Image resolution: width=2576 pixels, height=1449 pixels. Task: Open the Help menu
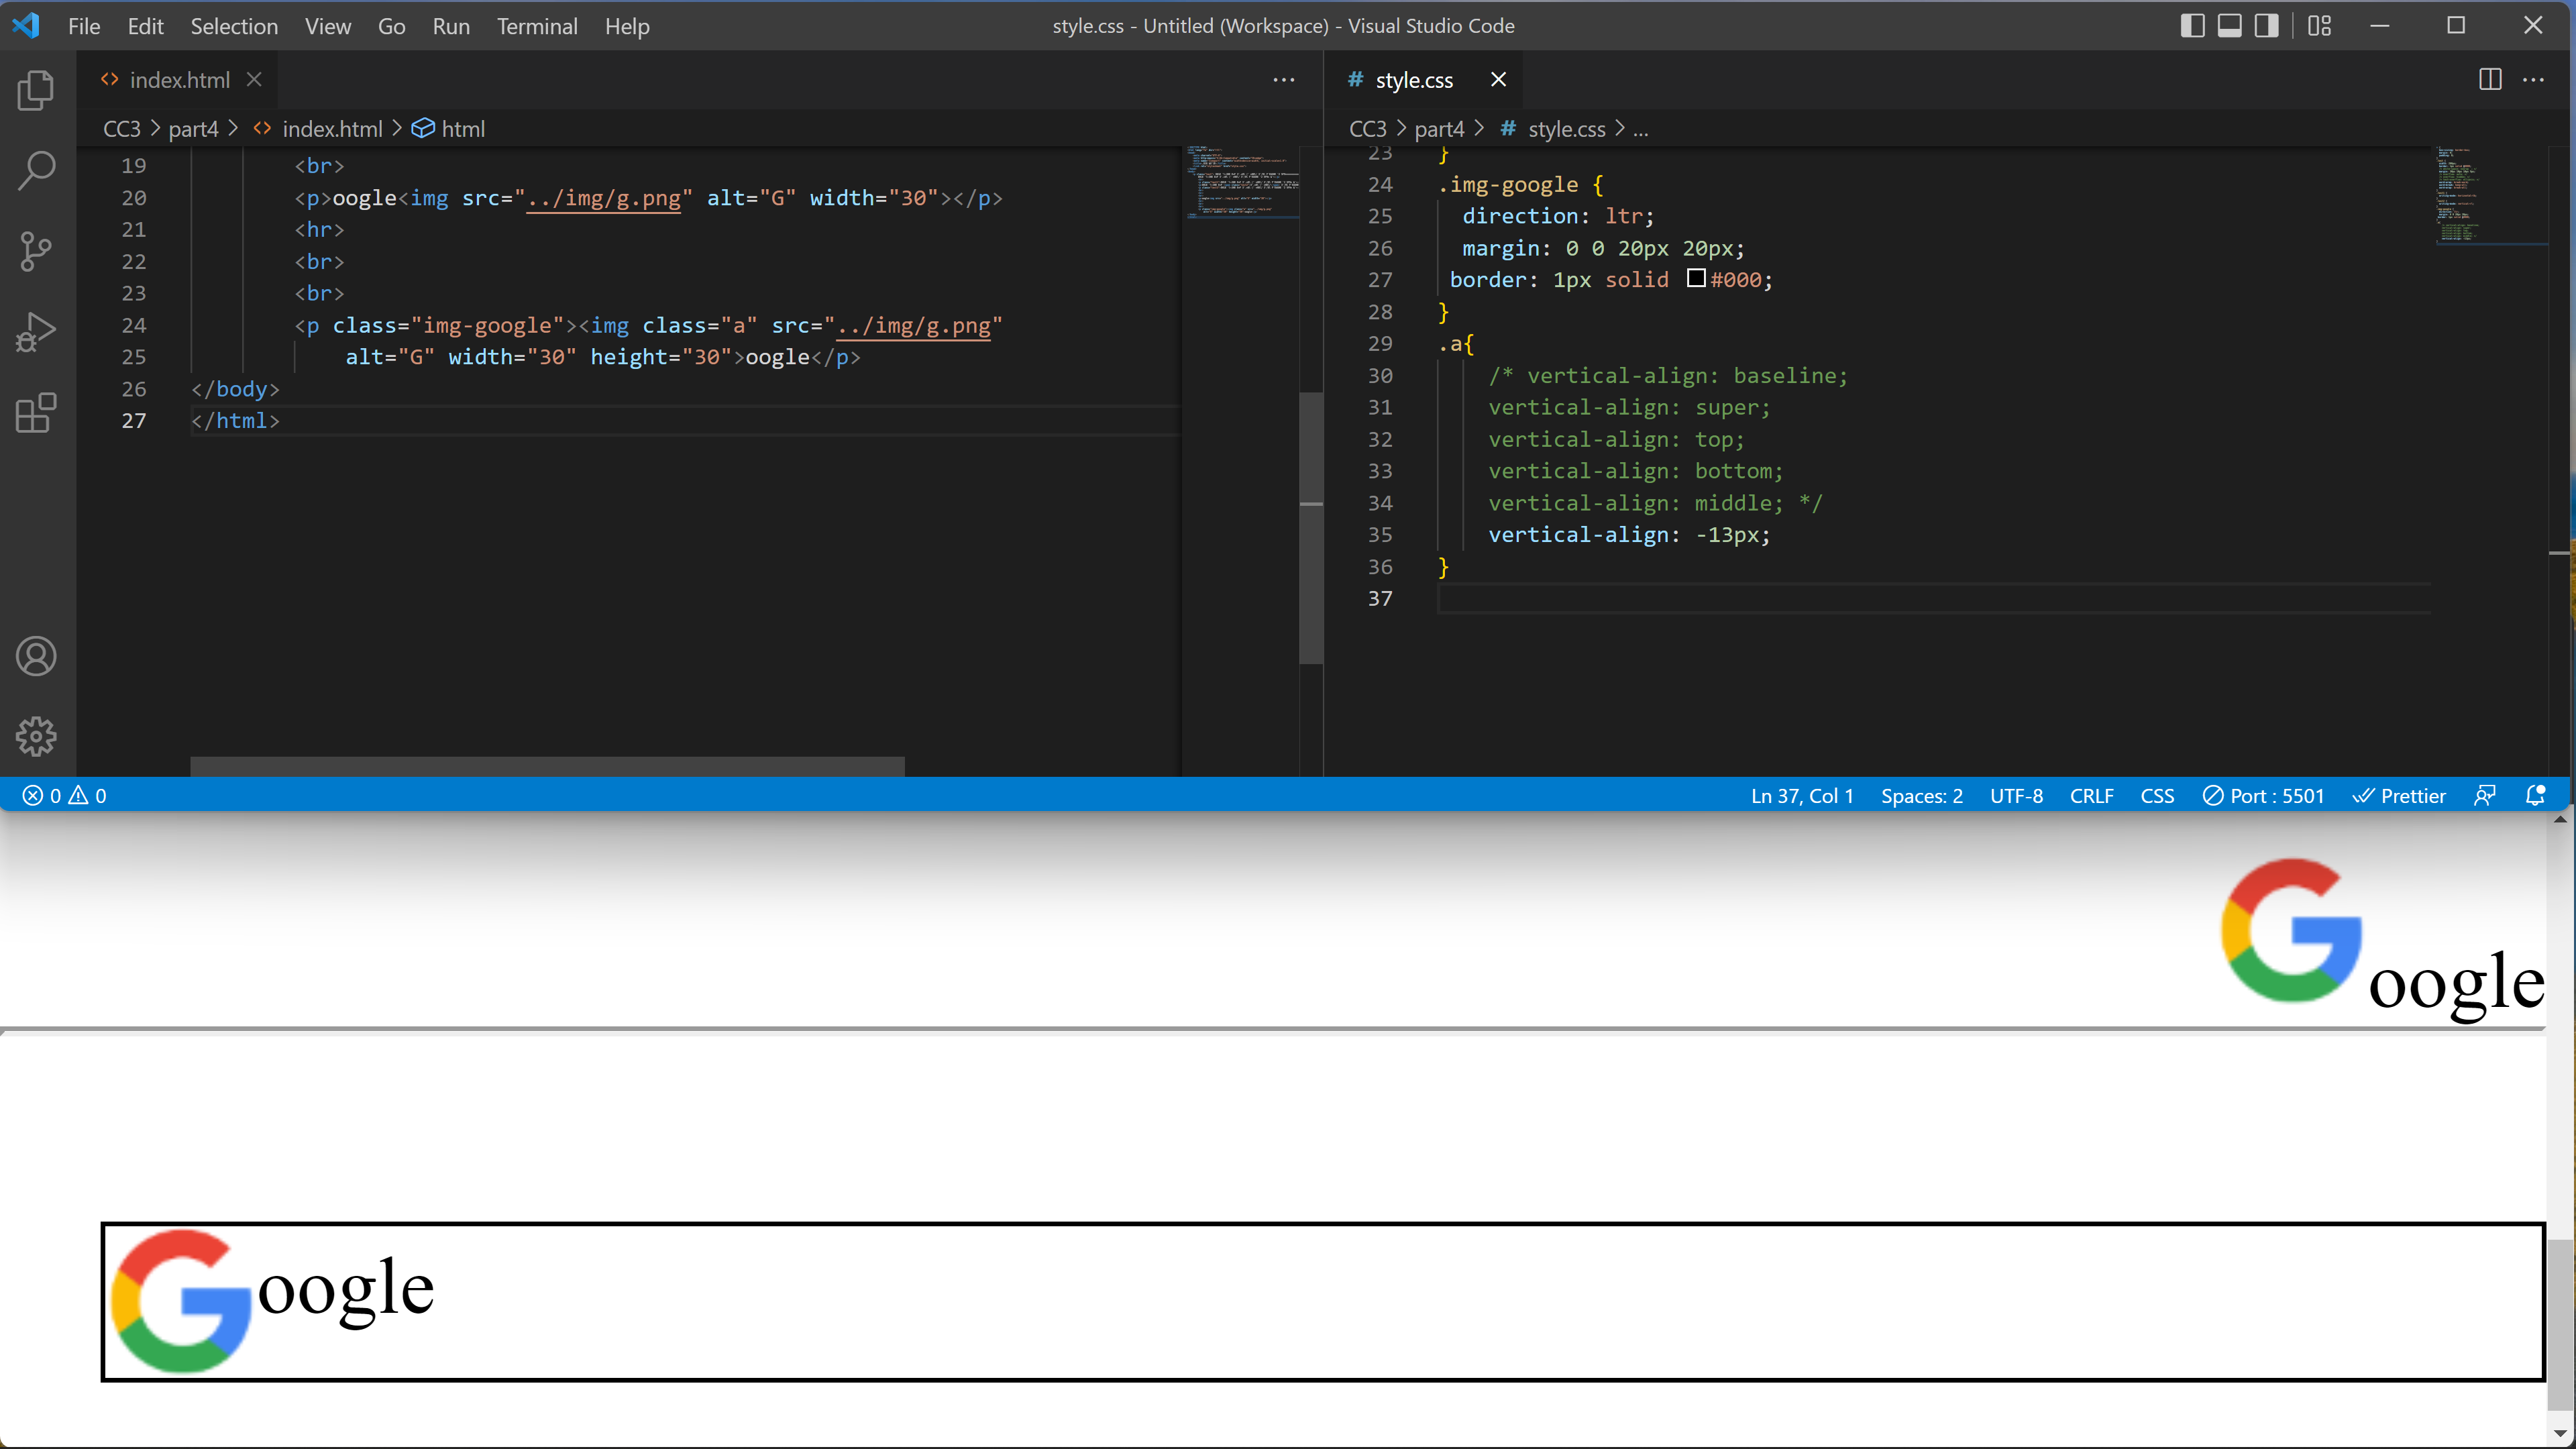pos(627,26)
